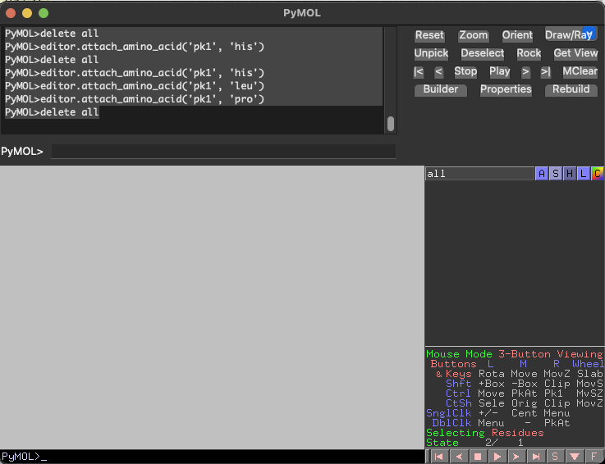Open the L (Label) menu for all
Image resolution: width=605 pixels, height=464 pixels.
[583, 174]
